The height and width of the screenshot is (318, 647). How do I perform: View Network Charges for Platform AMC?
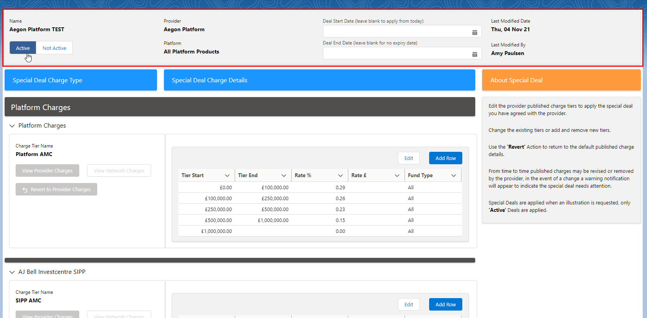[119, 171]
